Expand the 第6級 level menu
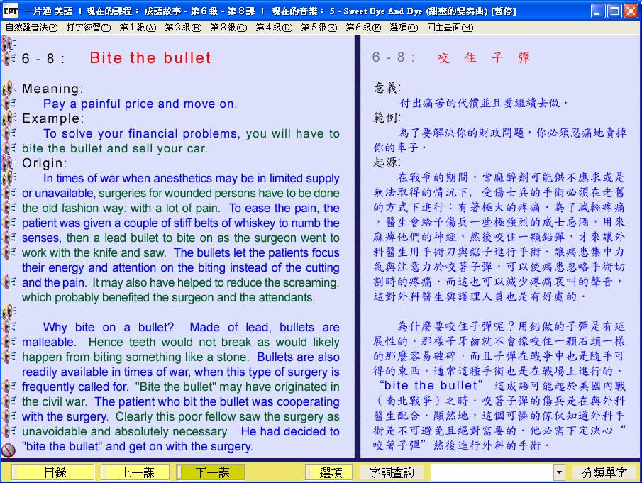This screenshot has height=483, width=642. point(363,28)
